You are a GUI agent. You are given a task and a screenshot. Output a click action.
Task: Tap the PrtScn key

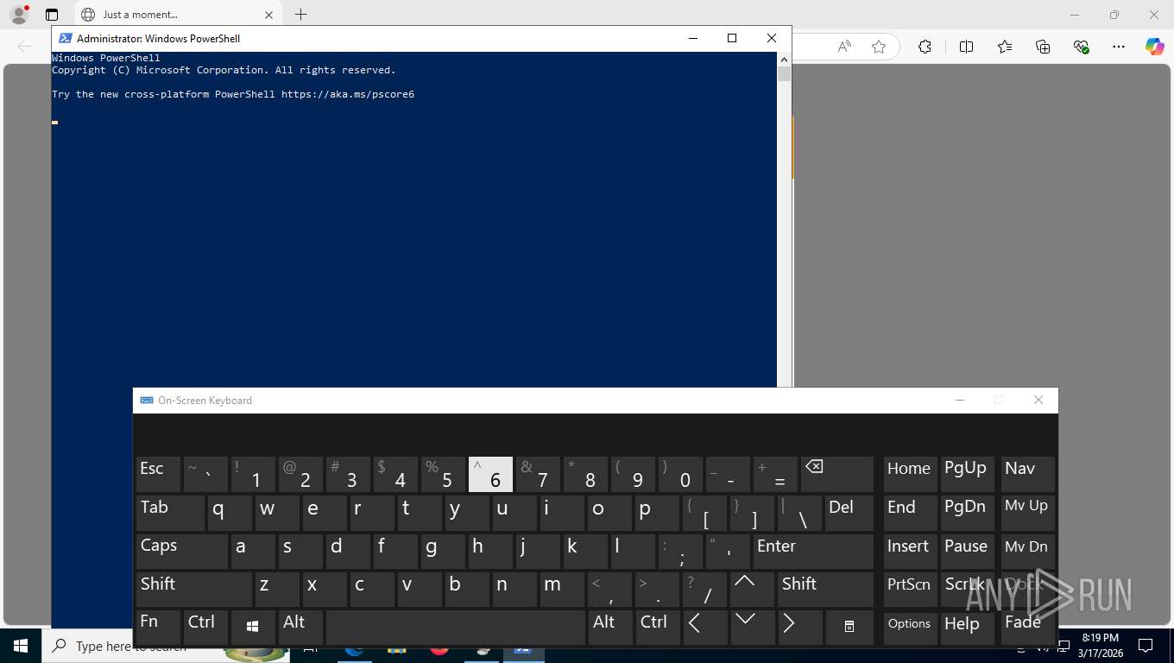click(x=910, y=589)
